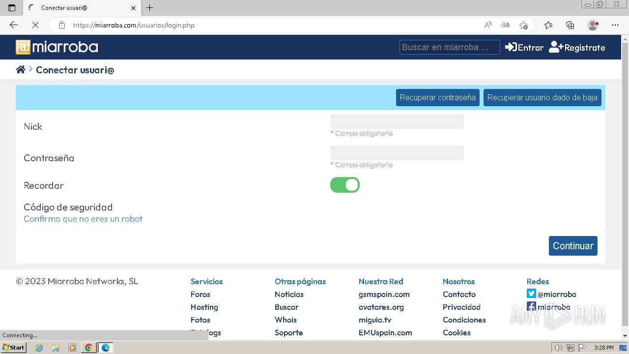The width and height of the screenshot is (629, 354).
Task: Switch to Edge taskbar icon
Action: 105,348
